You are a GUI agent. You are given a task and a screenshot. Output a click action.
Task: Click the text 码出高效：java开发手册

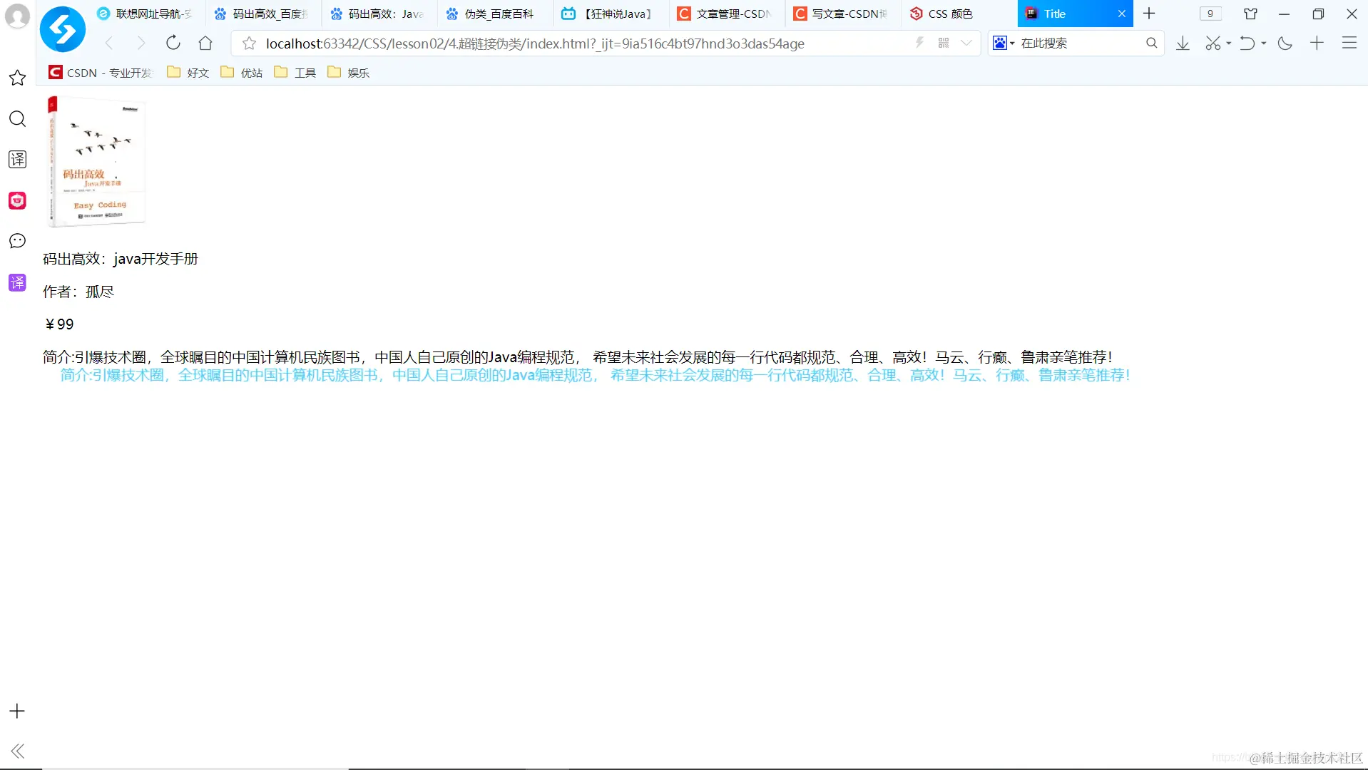point(121,259)
